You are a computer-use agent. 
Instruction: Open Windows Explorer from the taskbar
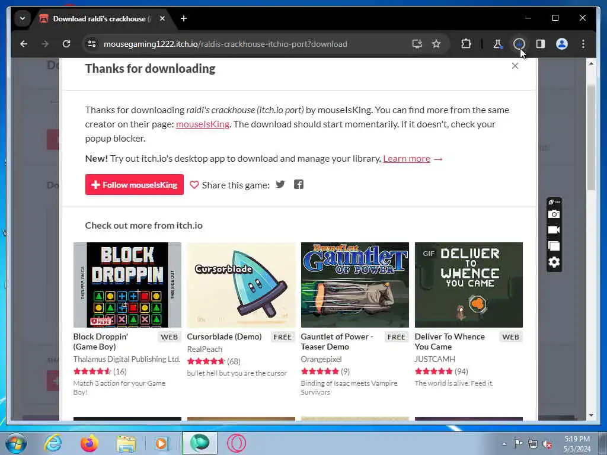(x=126, y=443)
